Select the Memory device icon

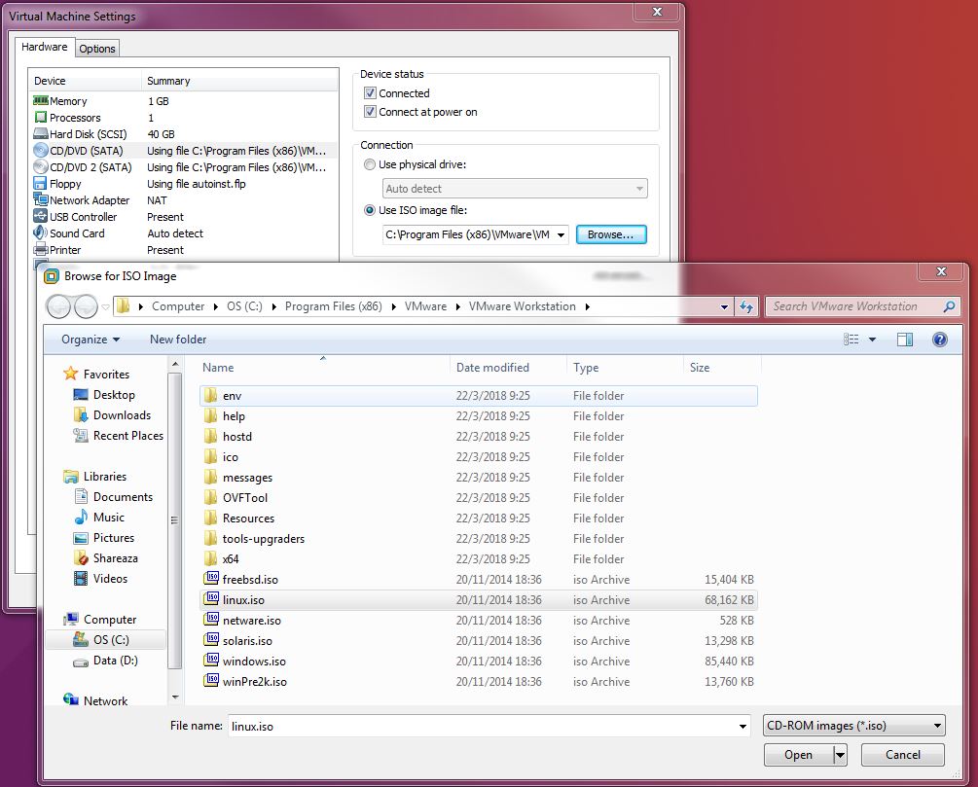(41, 100)
